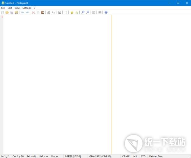191x158 pixels.
Task: Choose scheme from Default Text status field
Action: pos(156,156)
